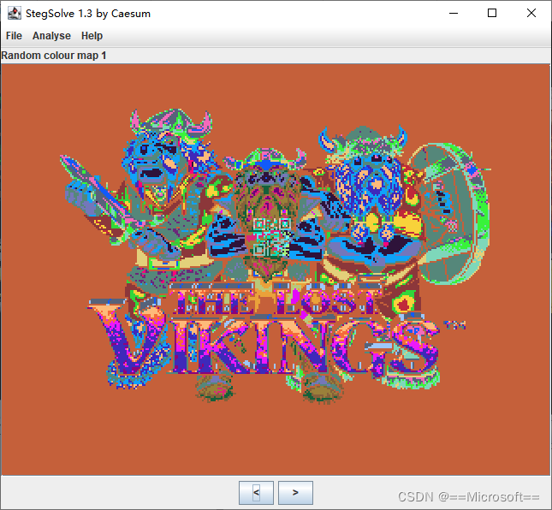Close the StegSolve window
The image size is (552, 510).
[531, 13]
